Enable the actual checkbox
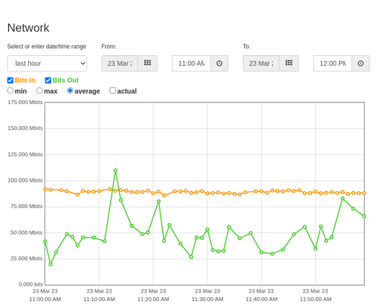377x304 pixels. pyautogui.click(x=112, y=91)
